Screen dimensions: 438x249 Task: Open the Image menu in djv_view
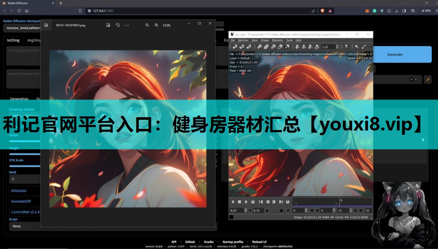pos(265,40)
